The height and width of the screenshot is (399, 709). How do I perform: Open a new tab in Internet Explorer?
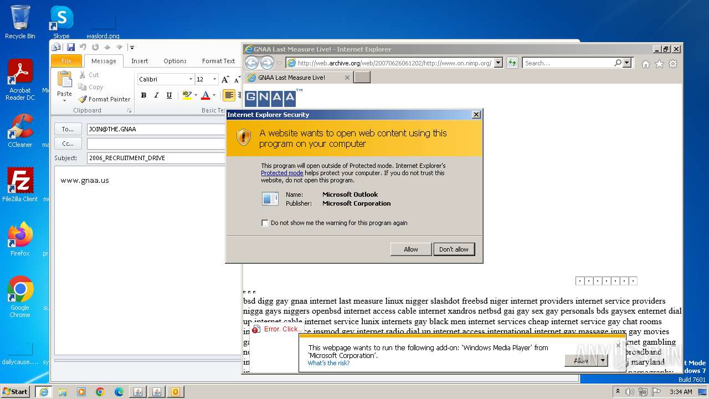click(362, 78)
